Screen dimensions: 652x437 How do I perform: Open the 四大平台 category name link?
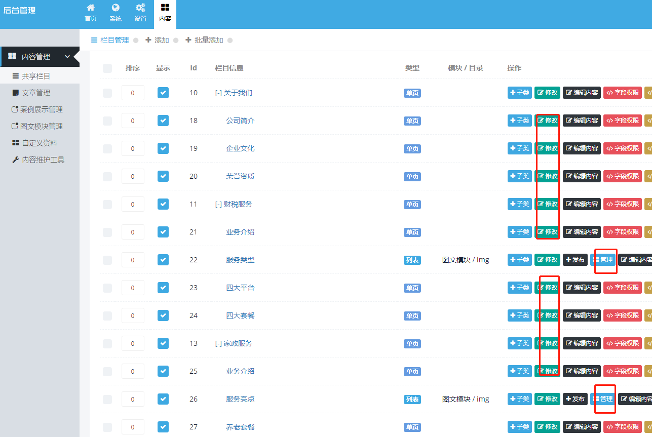click(240, 288)
